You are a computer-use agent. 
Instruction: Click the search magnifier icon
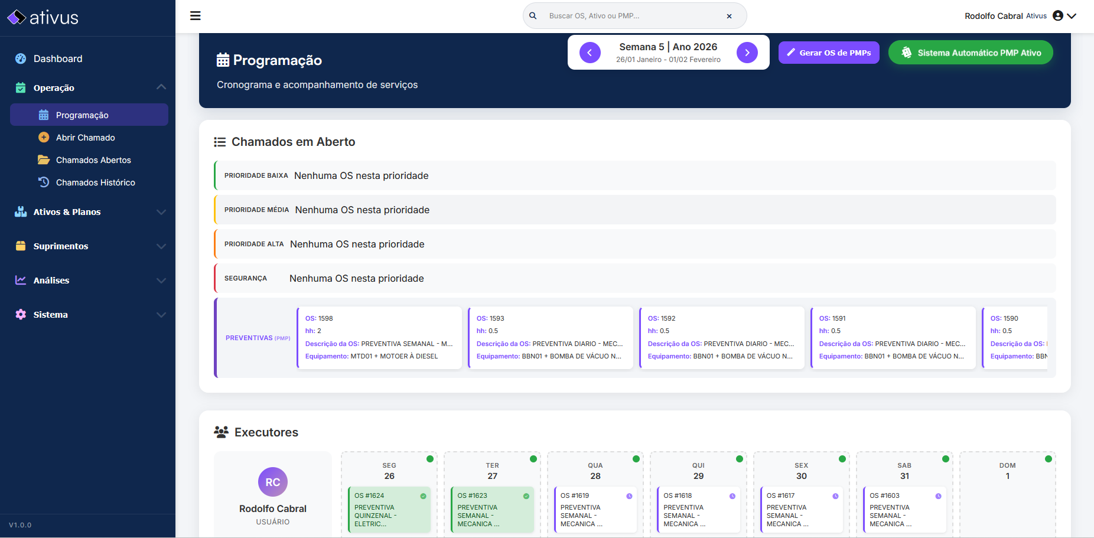coord(533,16)
